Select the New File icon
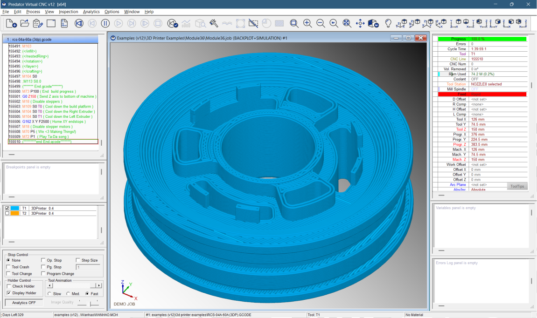Screen dimensions: 537x318 click(x=10, y=23)
